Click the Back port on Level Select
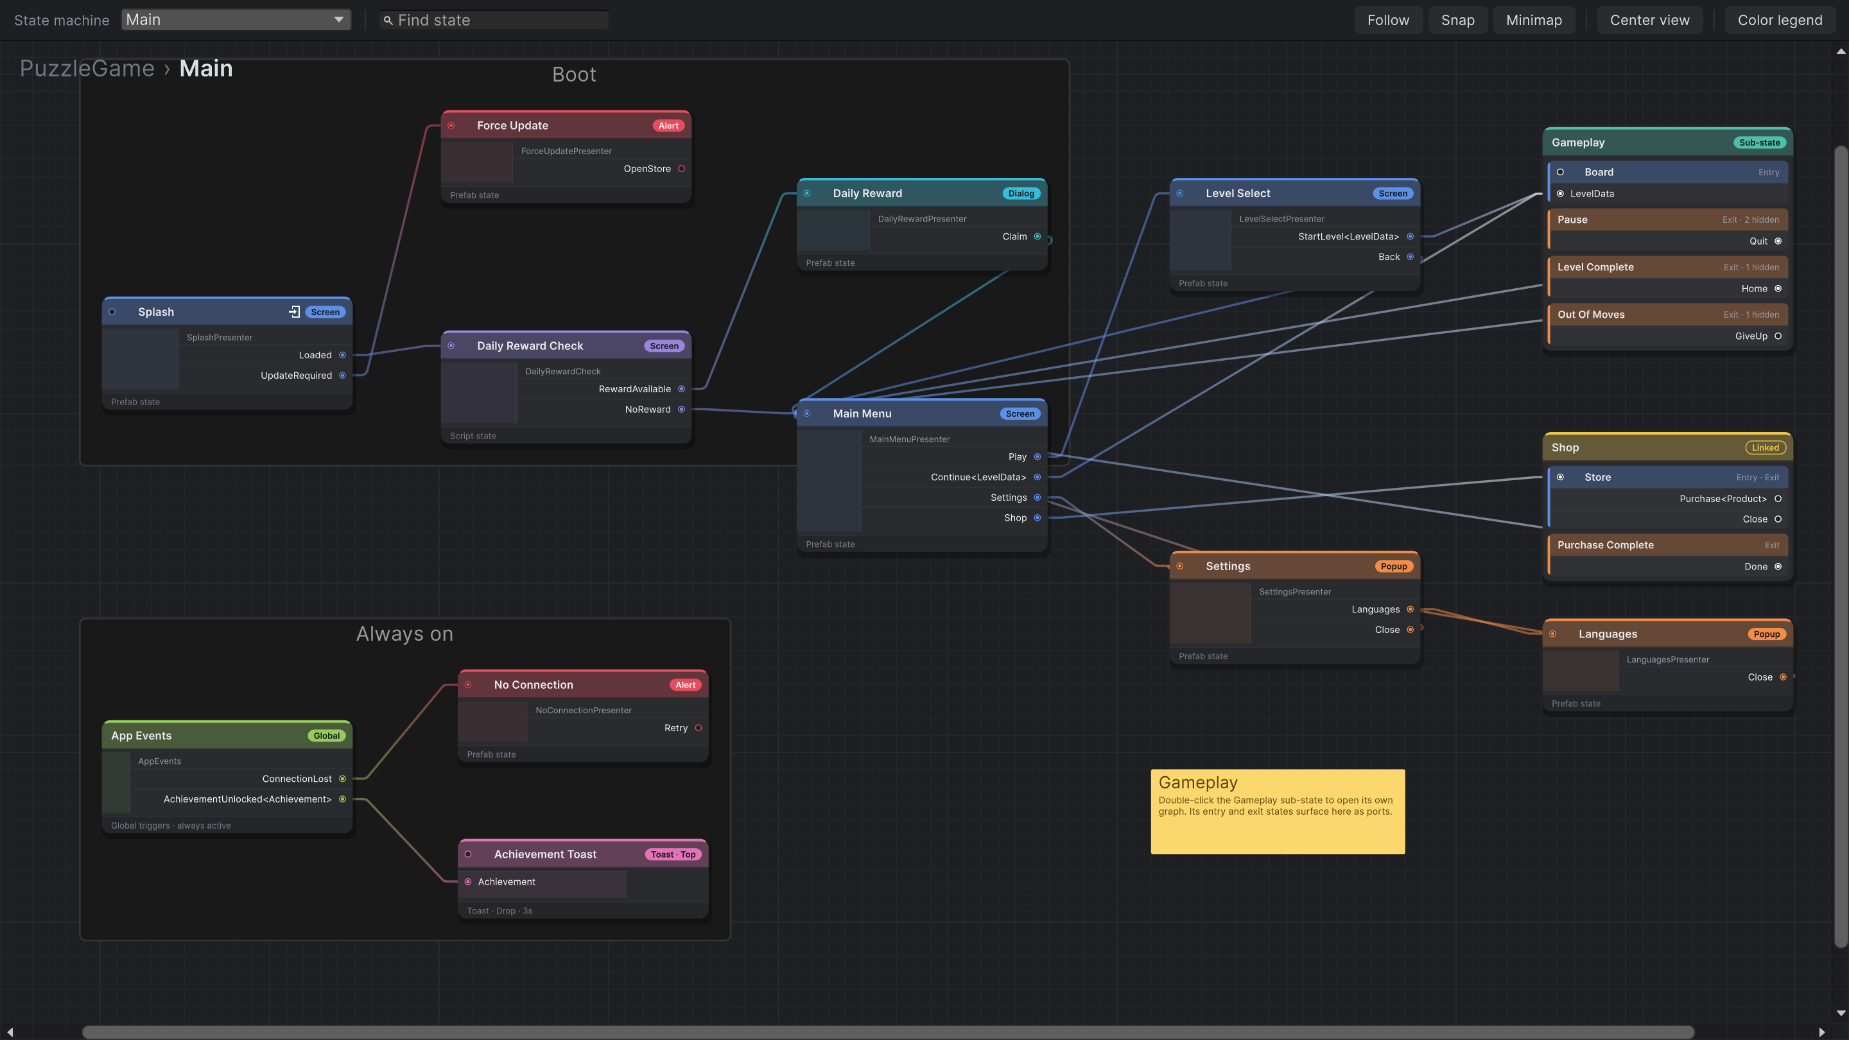Image resolution: width=1849 pixels, height=1040 pixels. (x=1410, y=257)
